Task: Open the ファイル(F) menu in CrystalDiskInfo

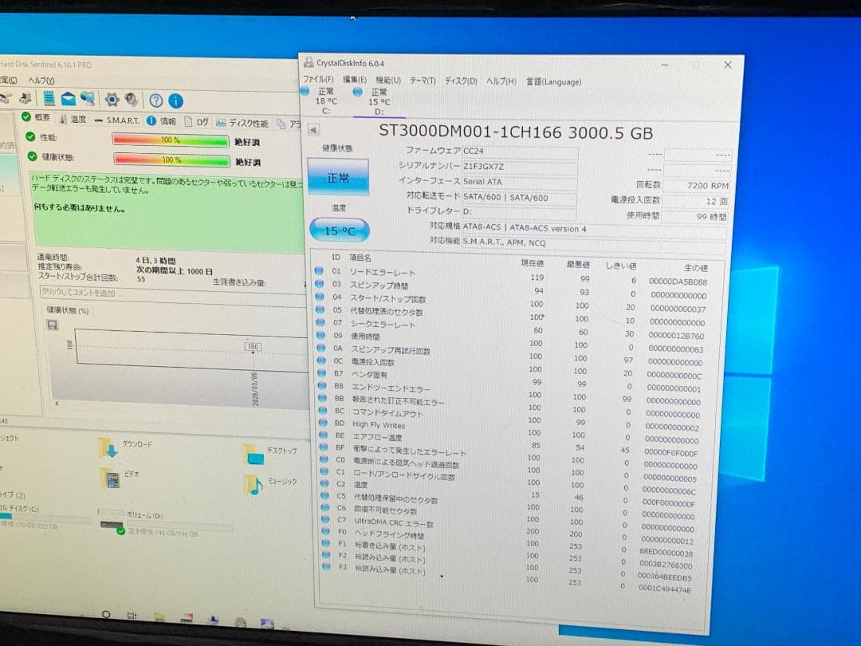Action: tap(318, 79)
